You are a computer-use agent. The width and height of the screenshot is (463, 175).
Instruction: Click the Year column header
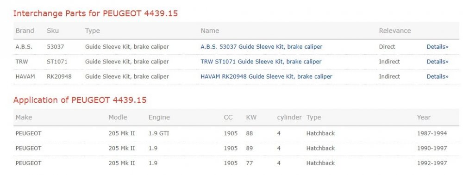(x=424, y=117)
